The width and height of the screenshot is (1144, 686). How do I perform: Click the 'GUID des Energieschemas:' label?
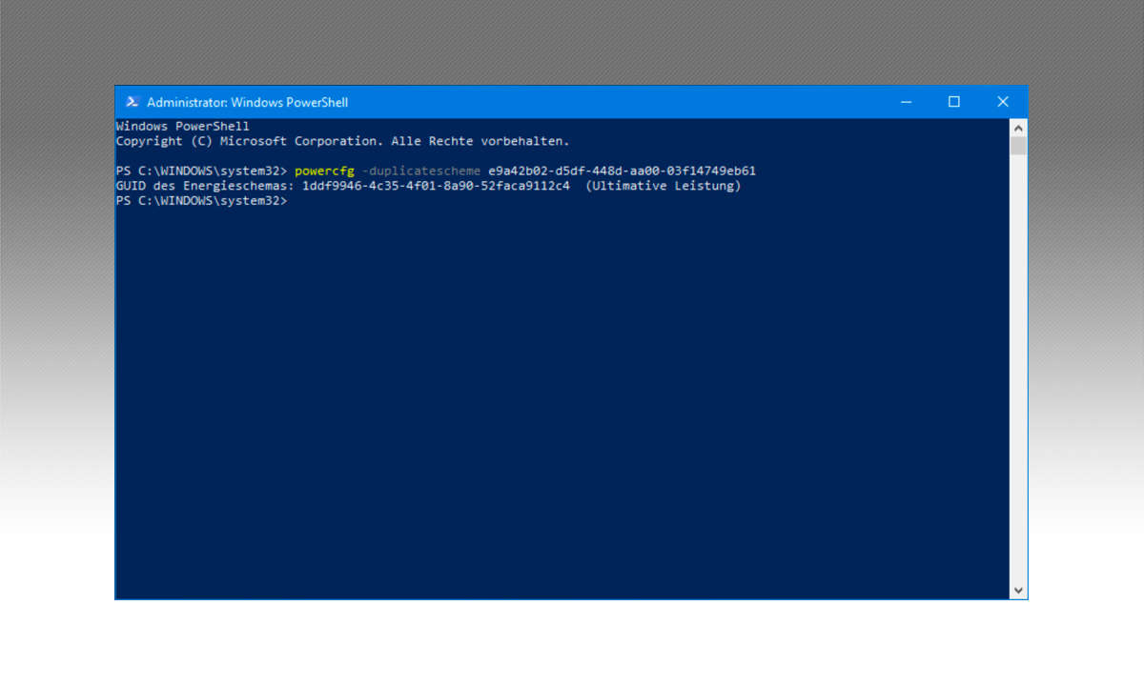(x=205, y=186)
